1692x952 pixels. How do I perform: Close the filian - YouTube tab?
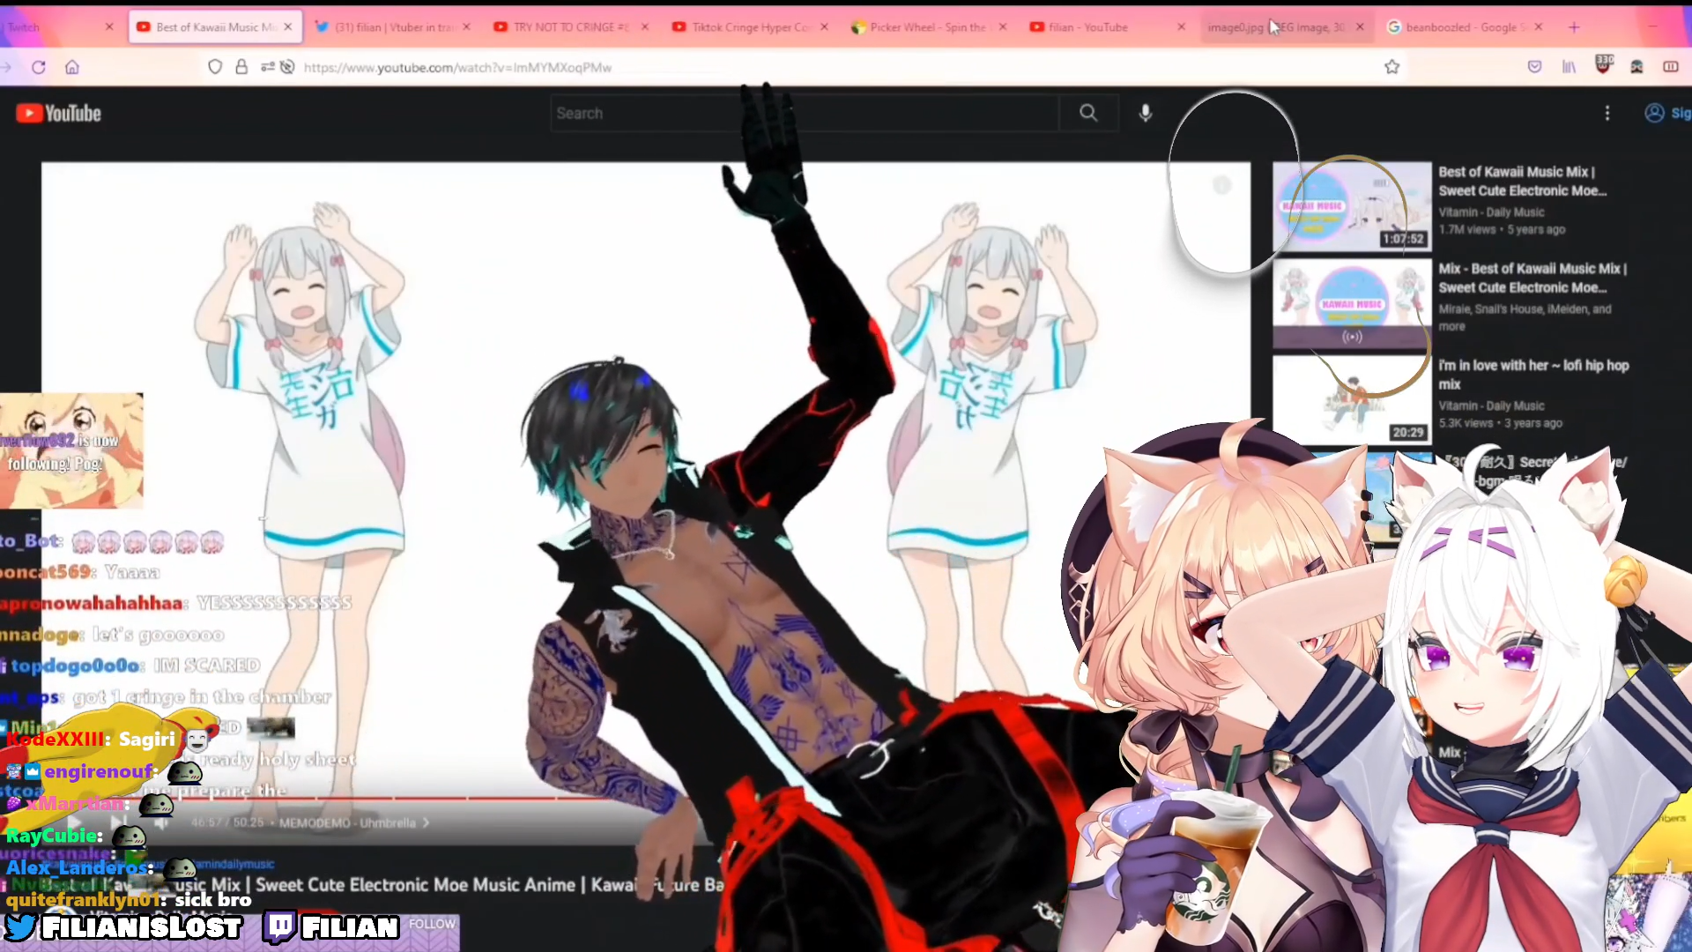pyautogui.click(x=1182, y=27)
